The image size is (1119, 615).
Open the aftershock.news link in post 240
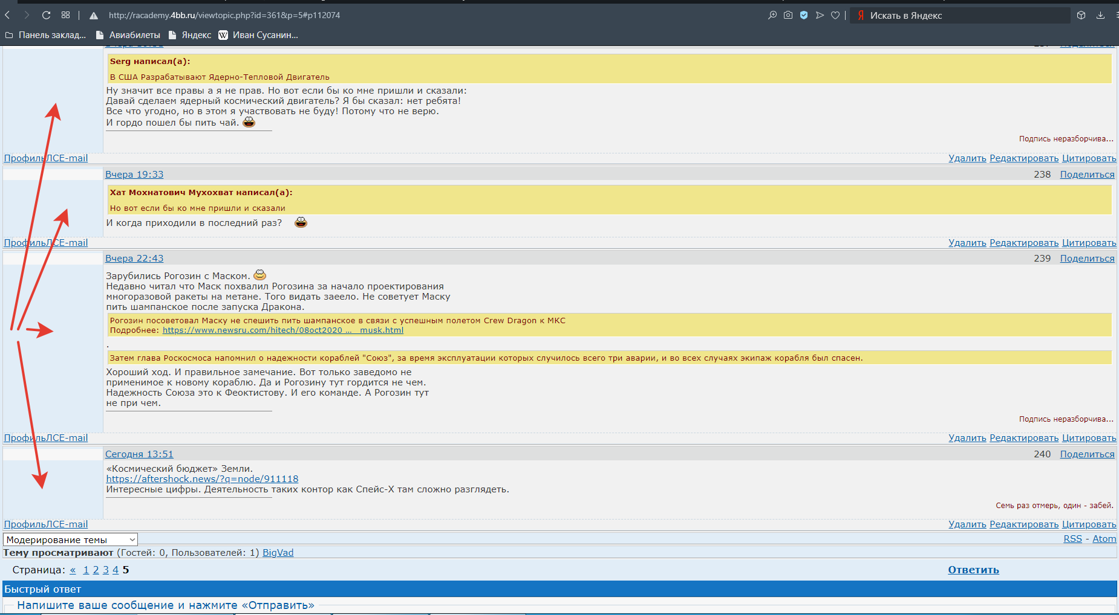[202, 479]
